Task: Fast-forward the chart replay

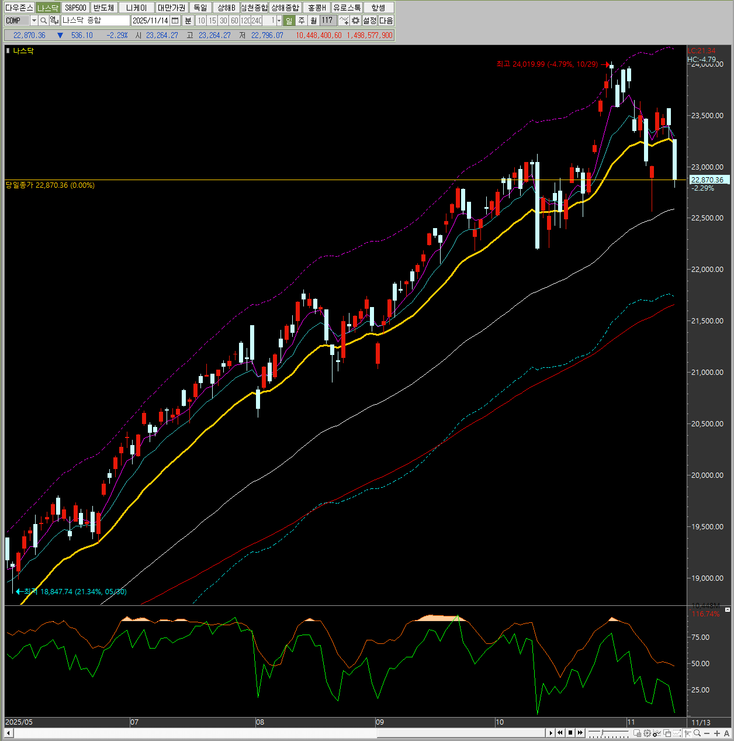Action: pos(580,733)
